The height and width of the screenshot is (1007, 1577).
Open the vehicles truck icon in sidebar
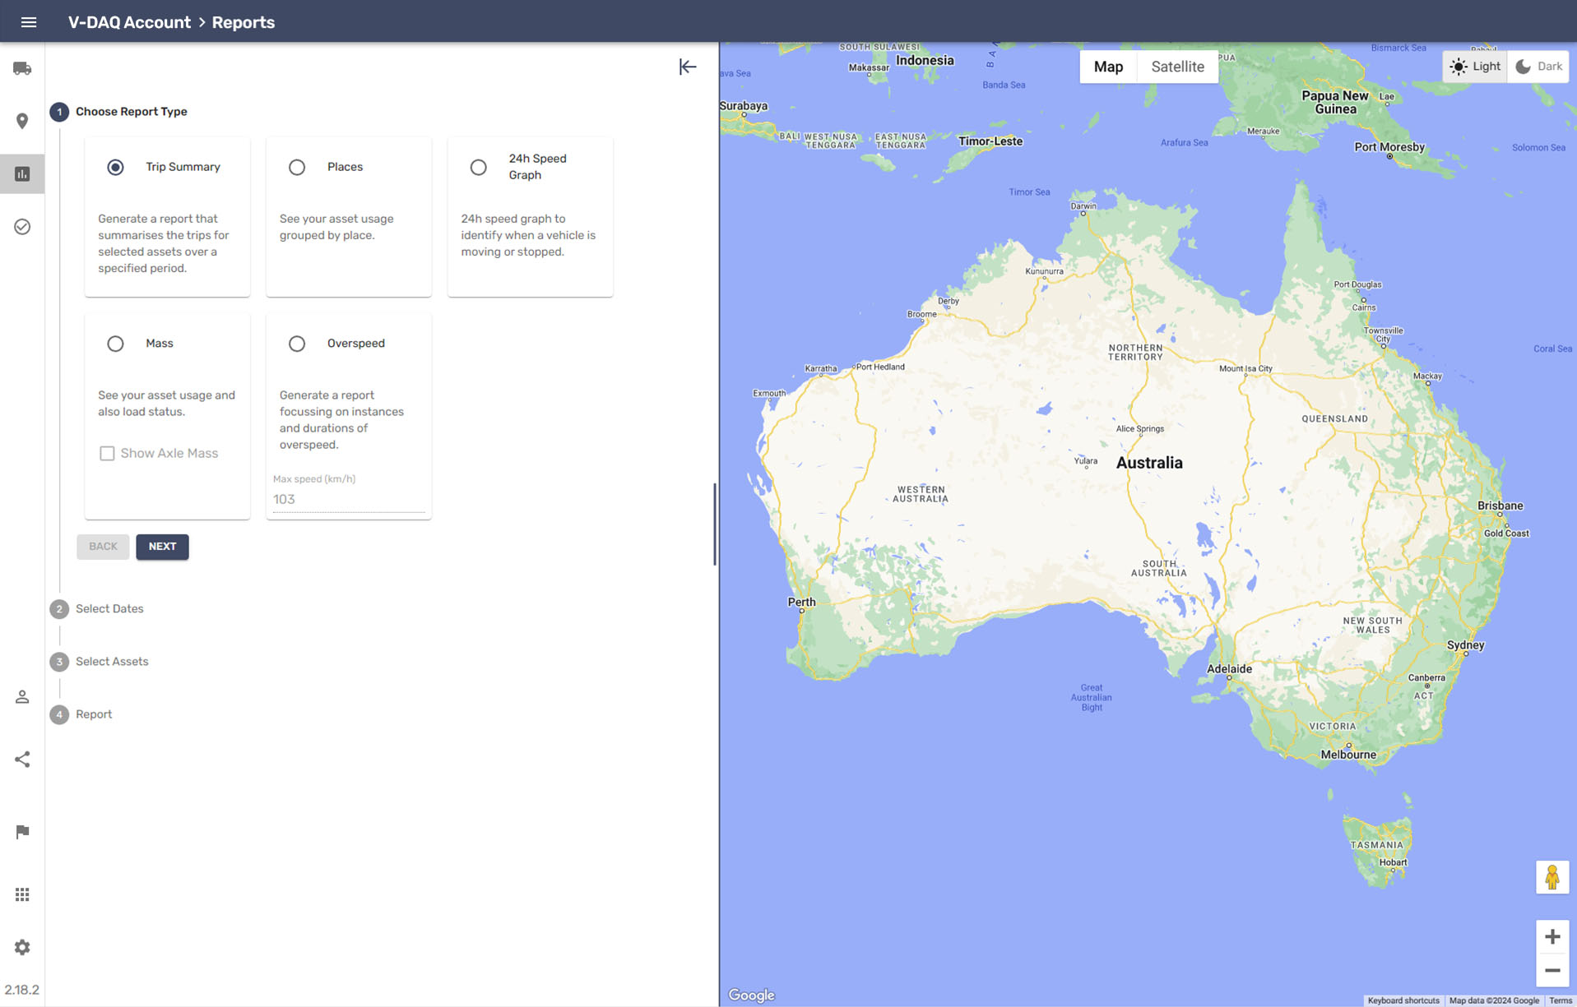[22, 68]
